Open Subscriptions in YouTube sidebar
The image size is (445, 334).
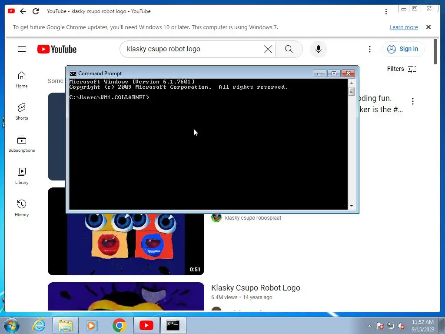22,144
